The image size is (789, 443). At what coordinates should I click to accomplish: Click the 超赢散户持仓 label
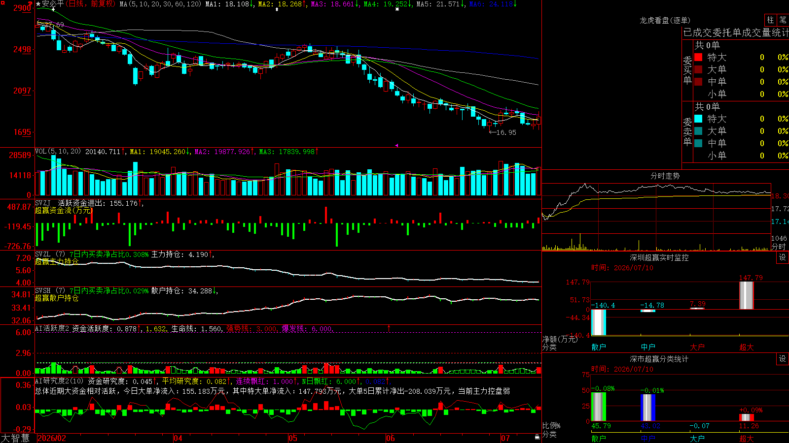pos(57,298)
